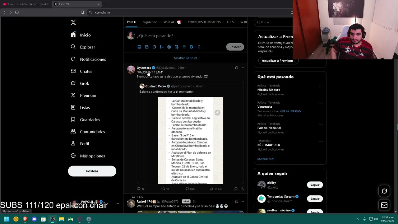
Task: Click Mostrar más under trends
Action: pyautogui.click(x=266, y=159)
